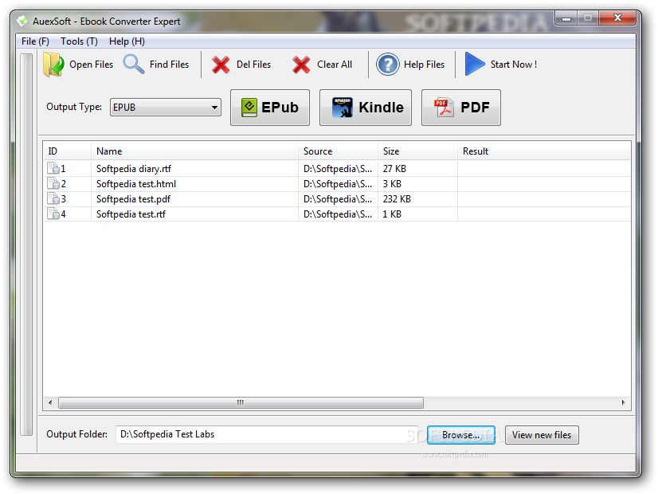
Task: Click the 232 KB size cell
Action: [397, 199]
